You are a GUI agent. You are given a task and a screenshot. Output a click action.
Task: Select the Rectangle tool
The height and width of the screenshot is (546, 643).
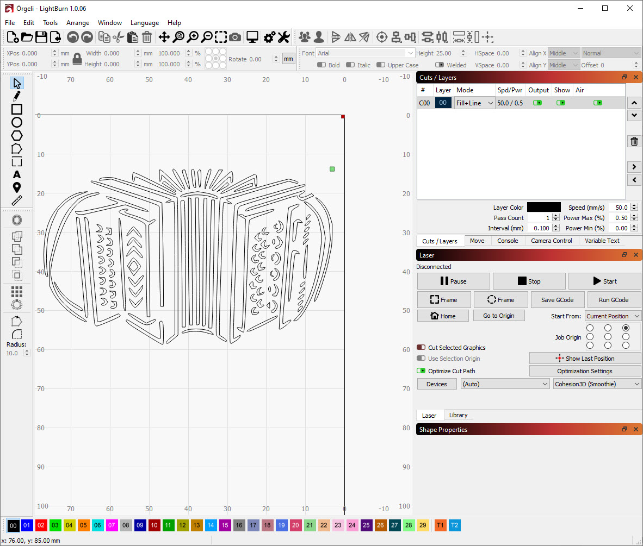point(17,109)
